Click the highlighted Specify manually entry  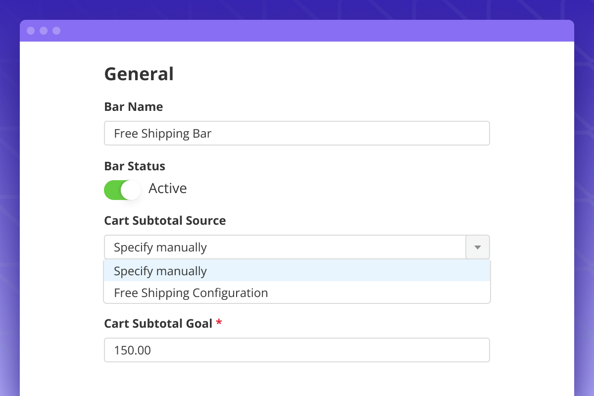[159, 271]
